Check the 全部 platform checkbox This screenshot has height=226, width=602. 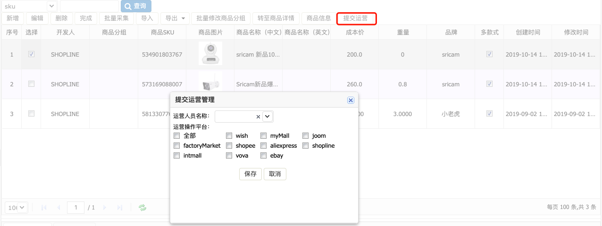[x=177, y=135]
